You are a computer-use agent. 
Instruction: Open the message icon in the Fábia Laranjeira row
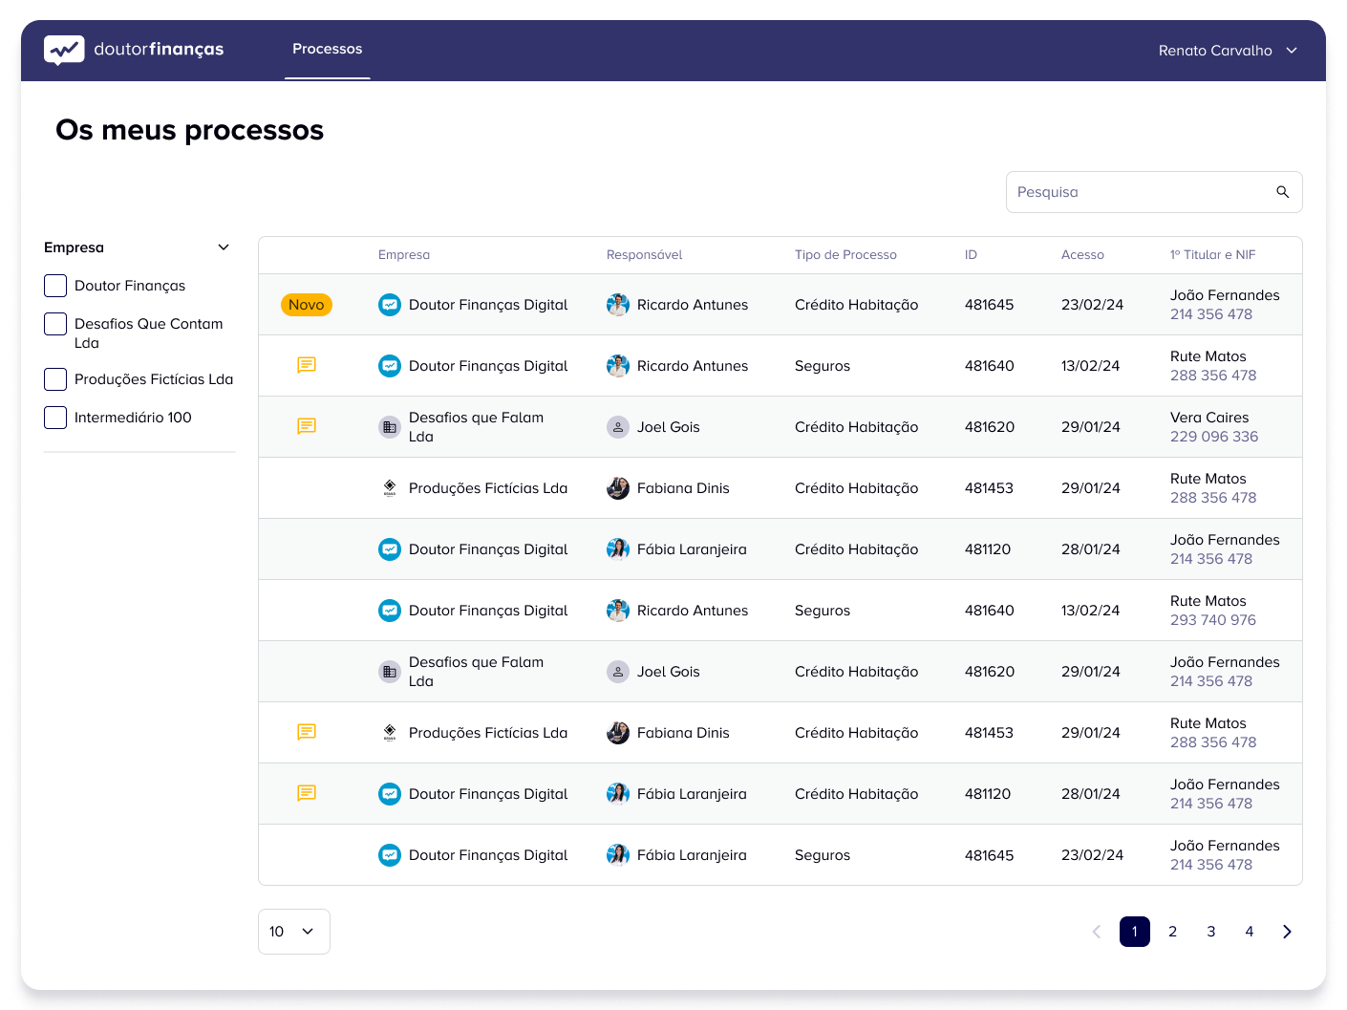coord(307,793)
